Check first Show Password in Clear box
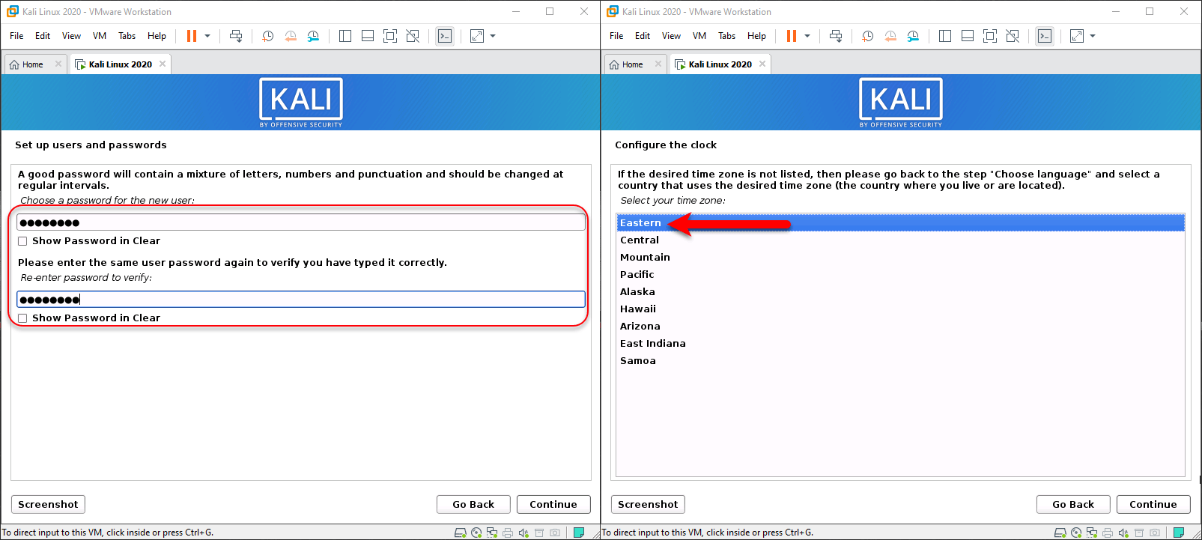 click(22, 241)
